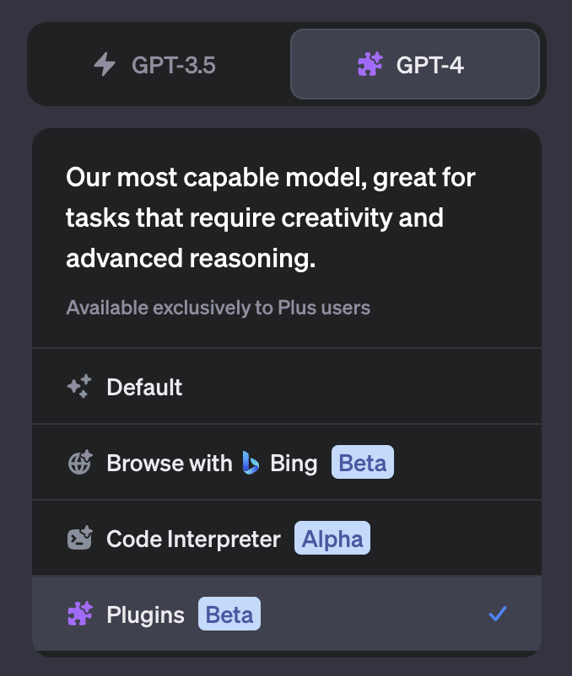Click the blue checkmark on Plugins row
Image resolution: width=572 pixels, height=676 pixels.
pyautogui.click(x=498, y=614)
